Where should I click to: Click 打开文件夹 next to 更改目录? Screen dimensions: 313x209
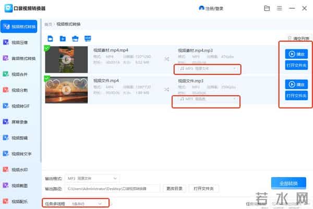click(203, 189)
